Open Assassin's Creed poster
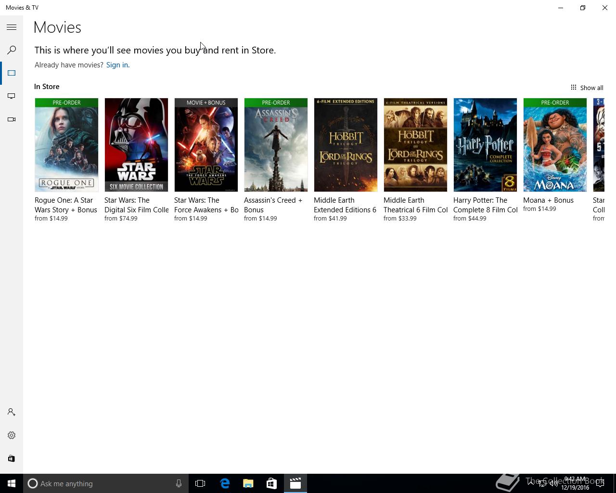The height and width of the screenshot is (493, 616). click(x=276, y=145)
